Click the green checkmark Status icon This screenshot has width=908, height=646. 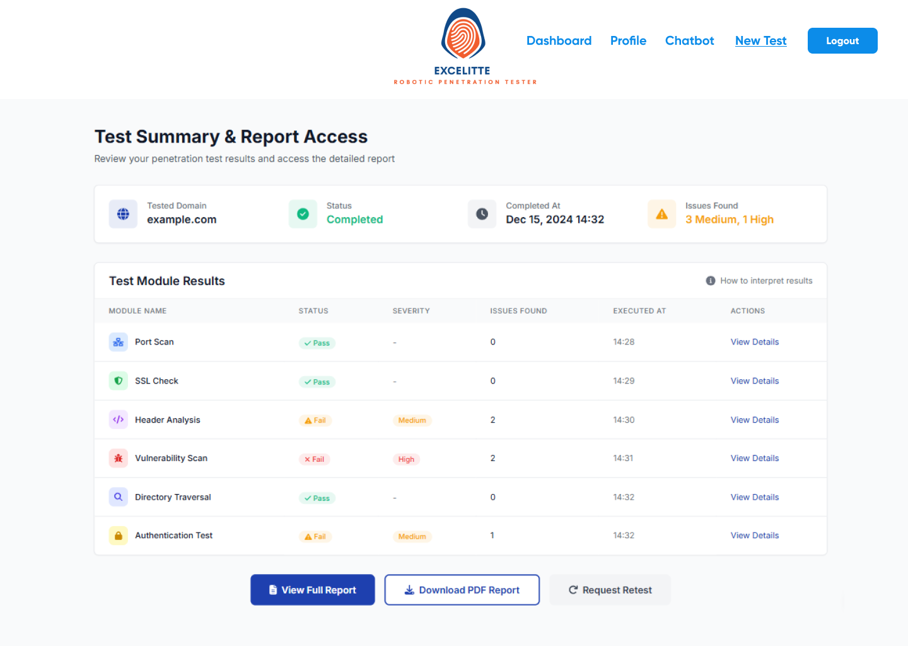(x=303, y=214)
